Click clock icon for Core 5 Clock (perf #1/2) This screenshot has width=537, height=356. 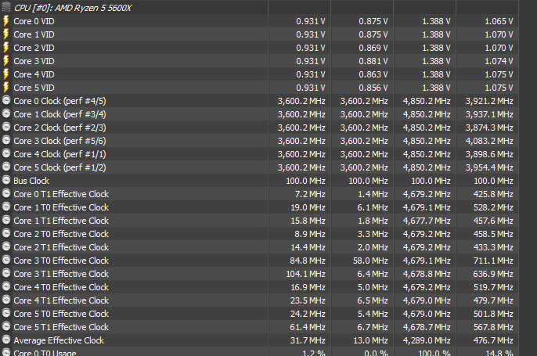[x=6, y=167]
